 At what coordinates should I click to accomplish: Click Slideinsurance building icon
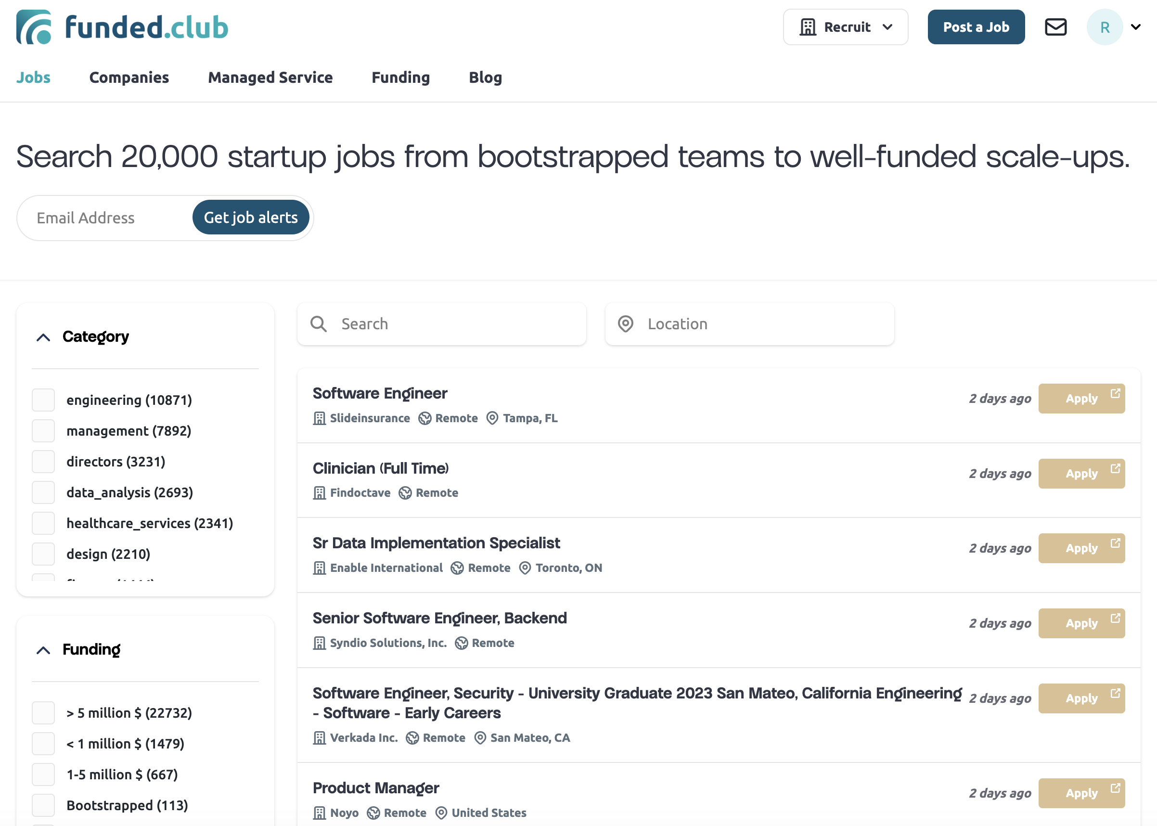[319, 419]
